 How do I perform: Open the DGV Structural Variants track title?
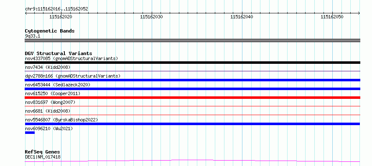[x=59, y=53]
